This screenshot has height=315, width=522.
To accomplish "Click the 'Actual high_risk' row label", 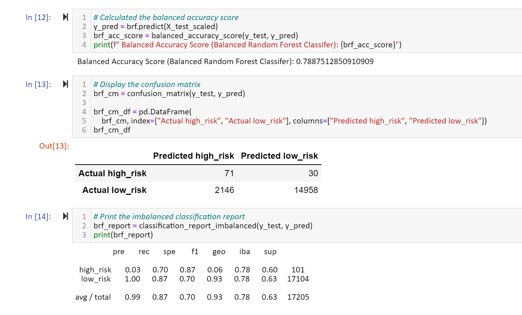I will click(112, 173).
